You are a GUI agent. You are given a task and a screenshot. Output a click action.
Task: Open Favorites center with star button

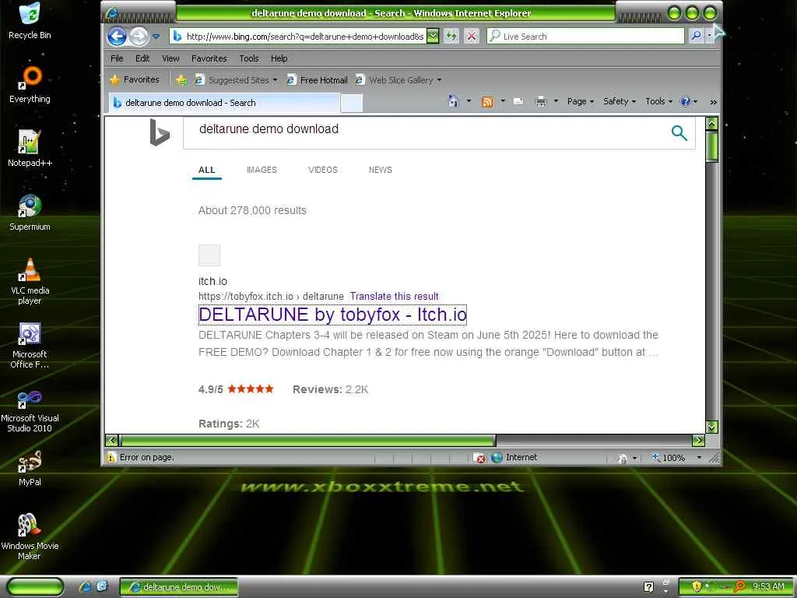click(x=135, y=80)
